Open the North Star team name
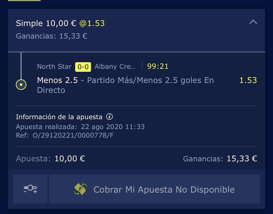This screenshot has width=273, height=214. click(54, 67)
